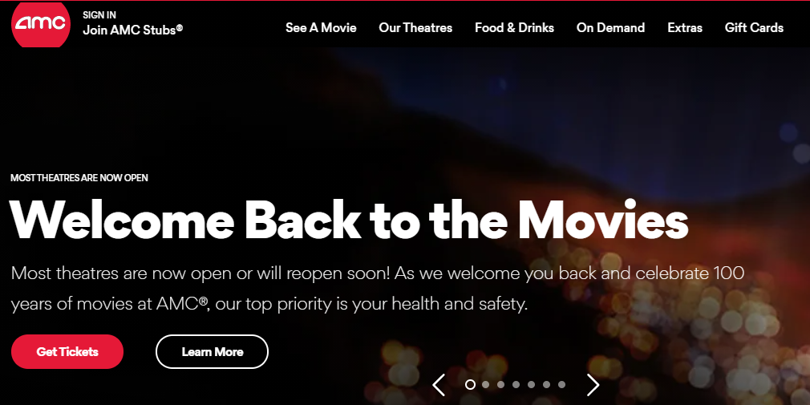Viewport: 810px width, 405px height.
Task: Expand the Extras navigation menu
Action: (685, 28)
